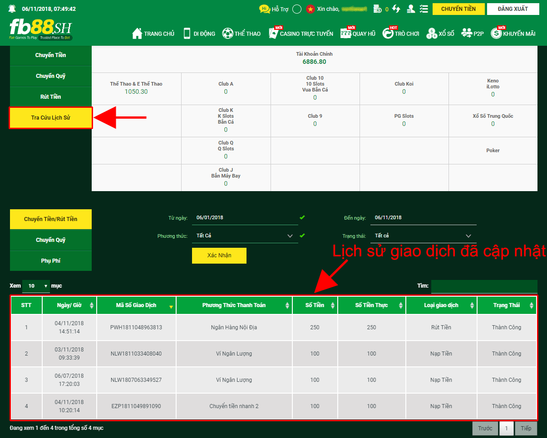This screenshot has width=547, height=438.
Task: Select the Chuyển Quỹ history tab
Action: 51,240
